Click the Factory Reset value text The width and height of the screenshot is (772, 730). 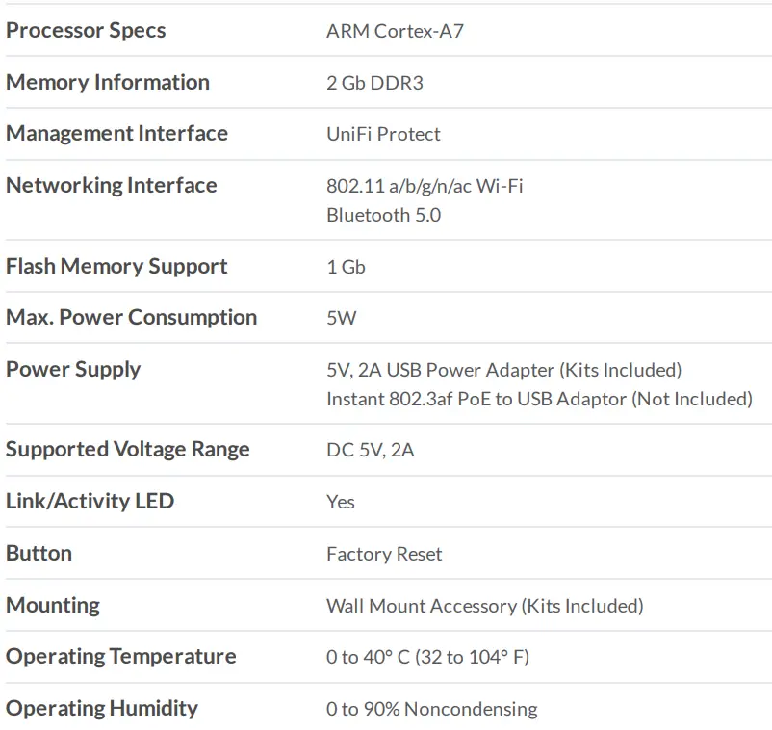(x=384, y=554)
